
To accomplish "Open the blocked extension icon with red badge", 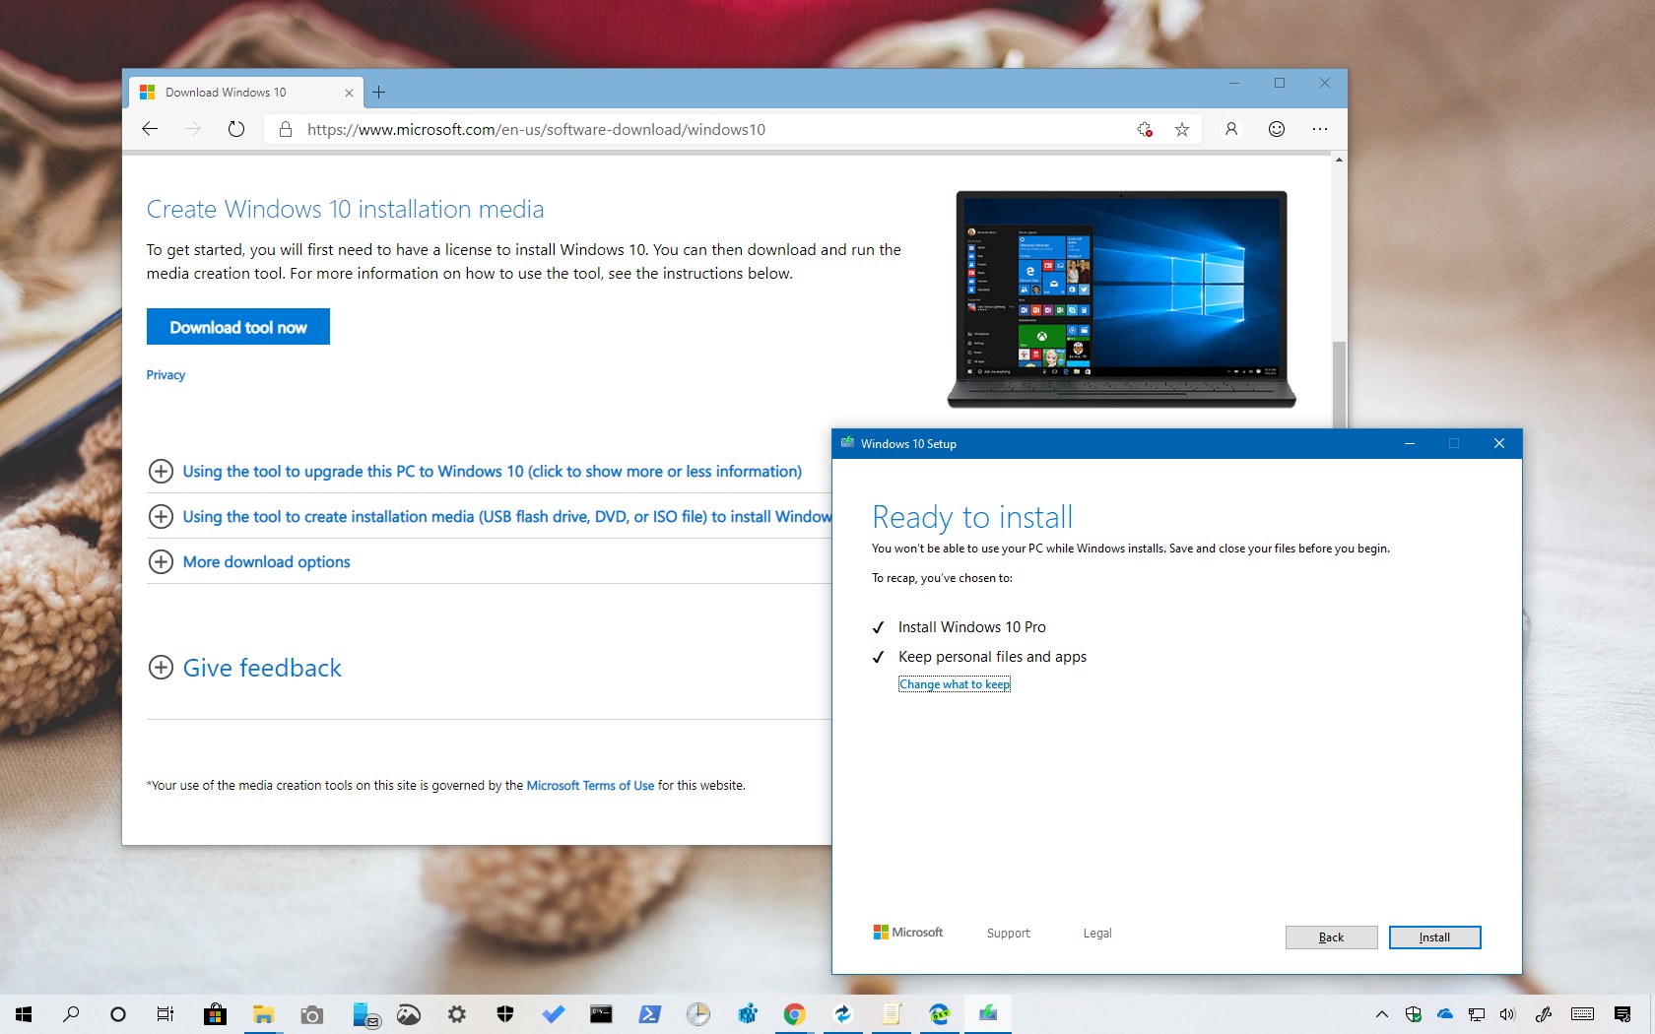I will [x=1143, y=129].
